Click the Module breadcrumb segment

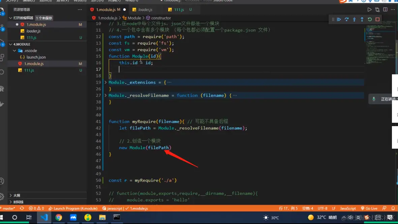pyautogui.click(x=134, y=18)
